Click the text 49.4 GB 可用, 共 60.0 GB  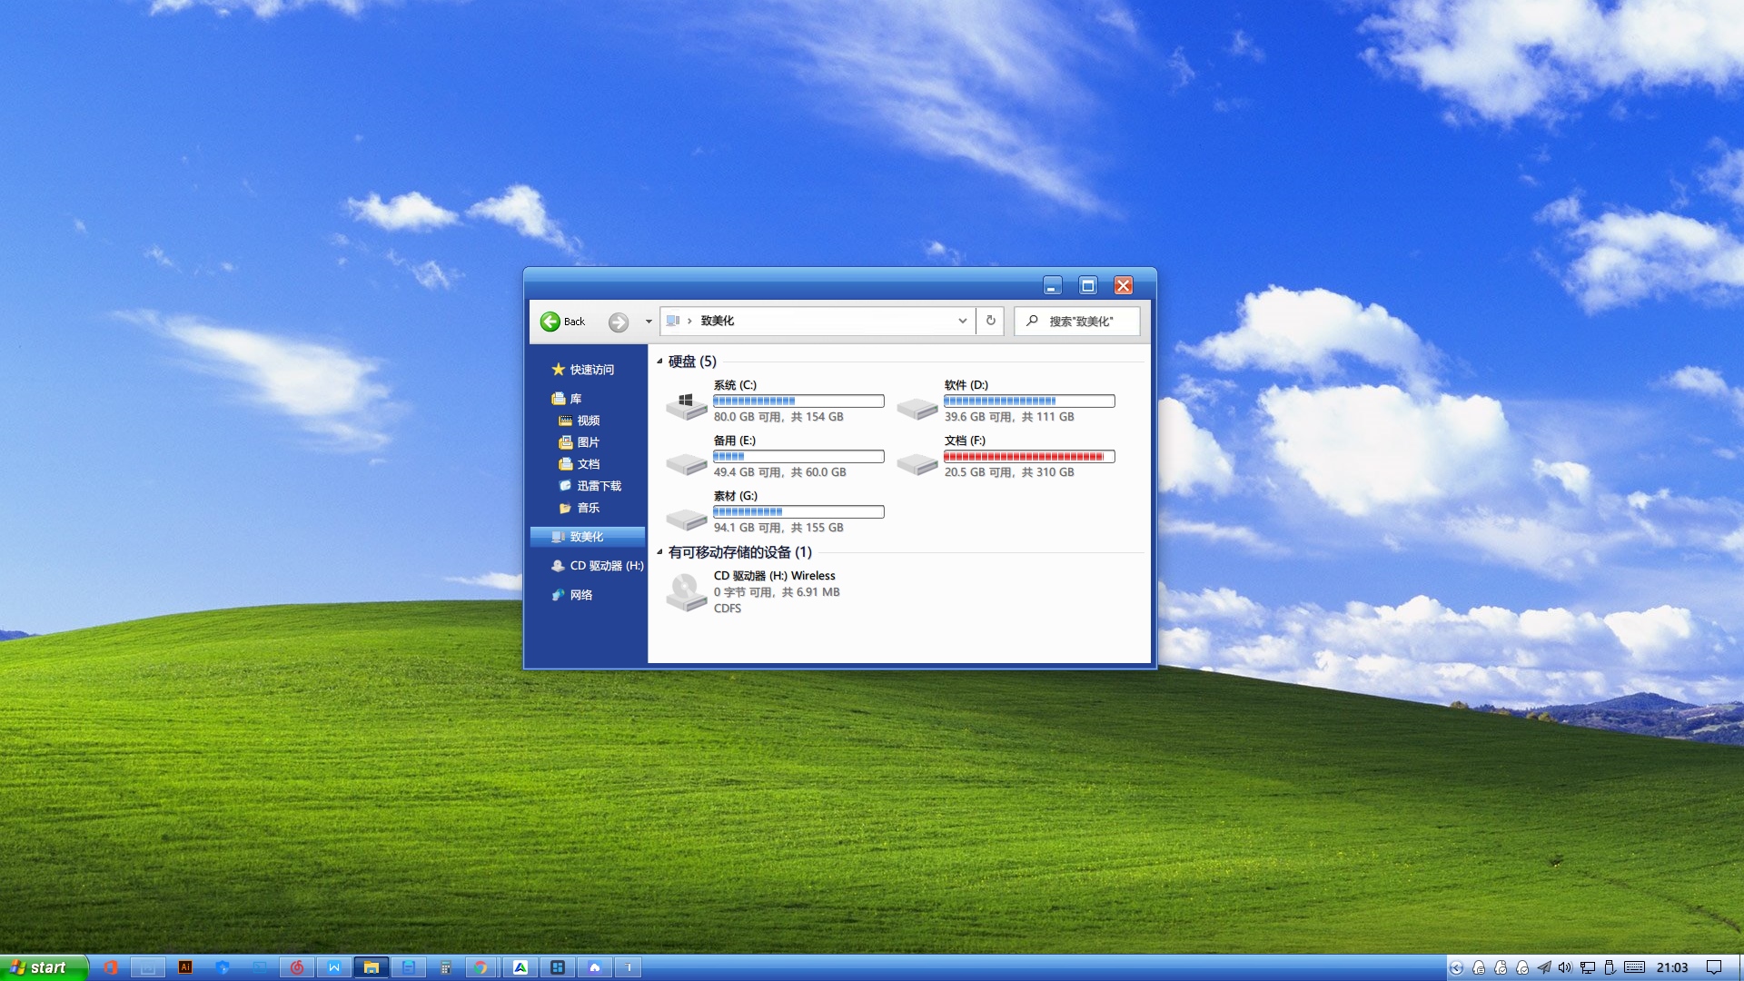(x=779, y=472)
